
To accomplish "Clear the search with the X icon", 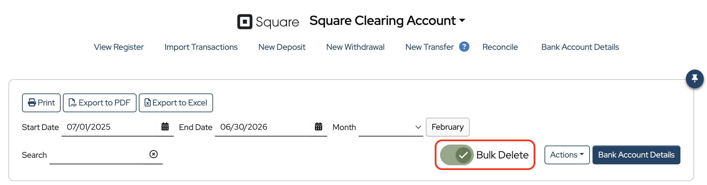I will (x=153, y=154).
